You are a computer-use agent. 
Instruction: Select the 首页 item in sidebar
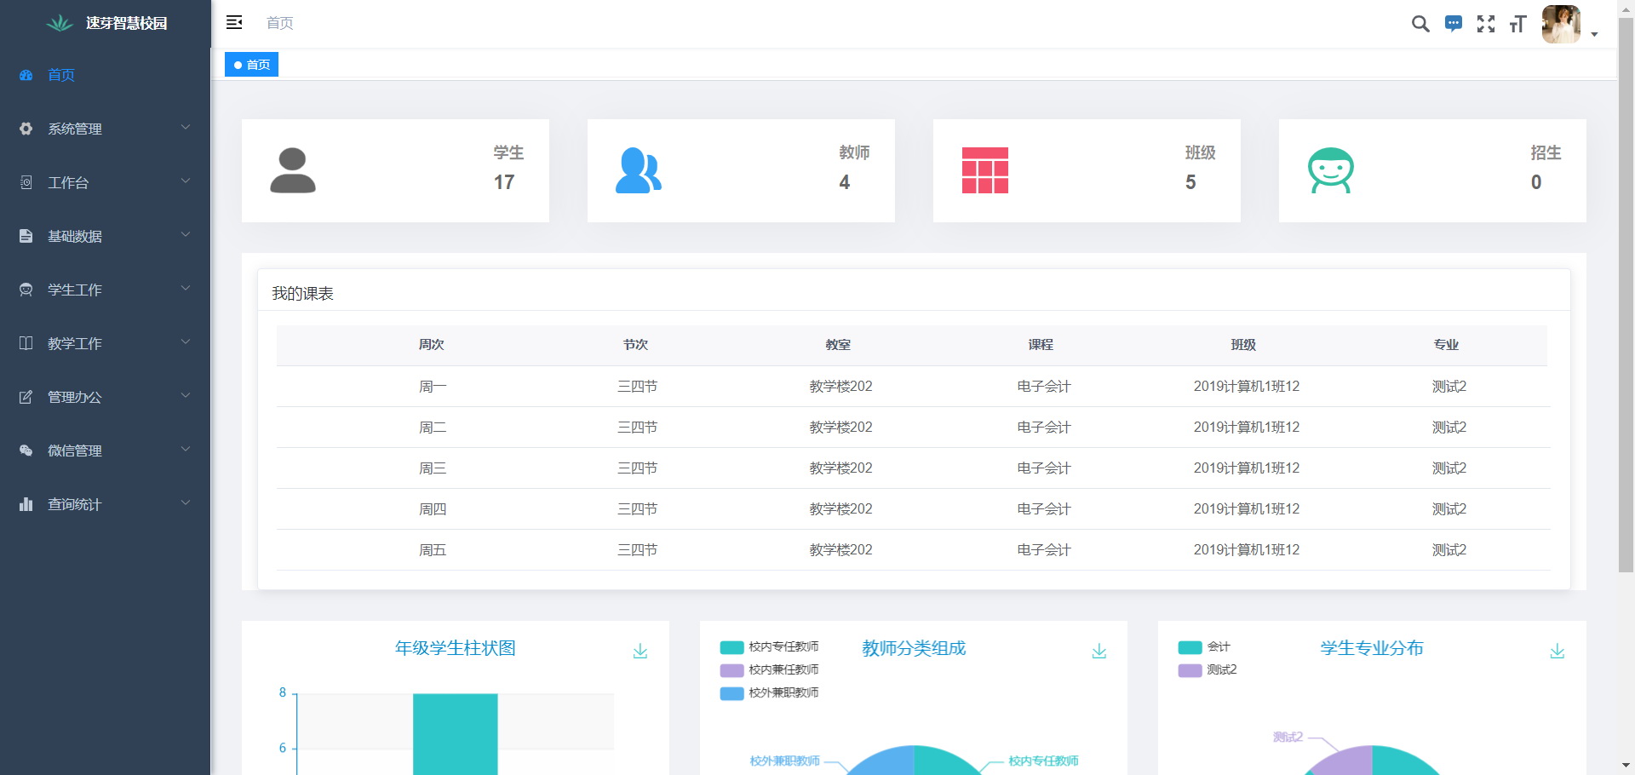105,75
